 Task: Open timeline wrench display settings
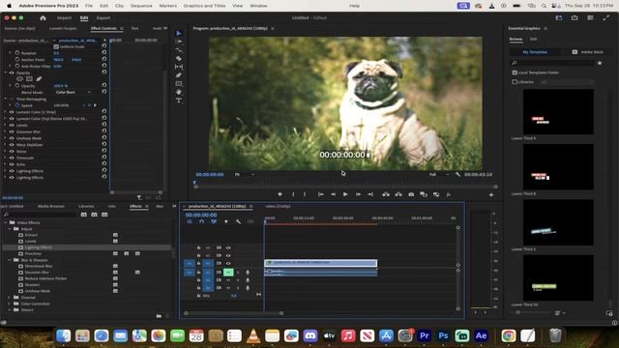coord(238,221)
